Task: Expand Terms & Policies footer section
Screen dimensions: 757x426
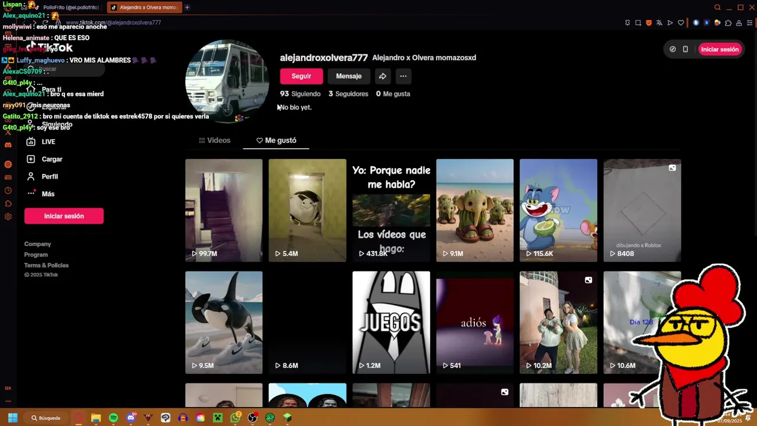Action: (x=46, y=265)
